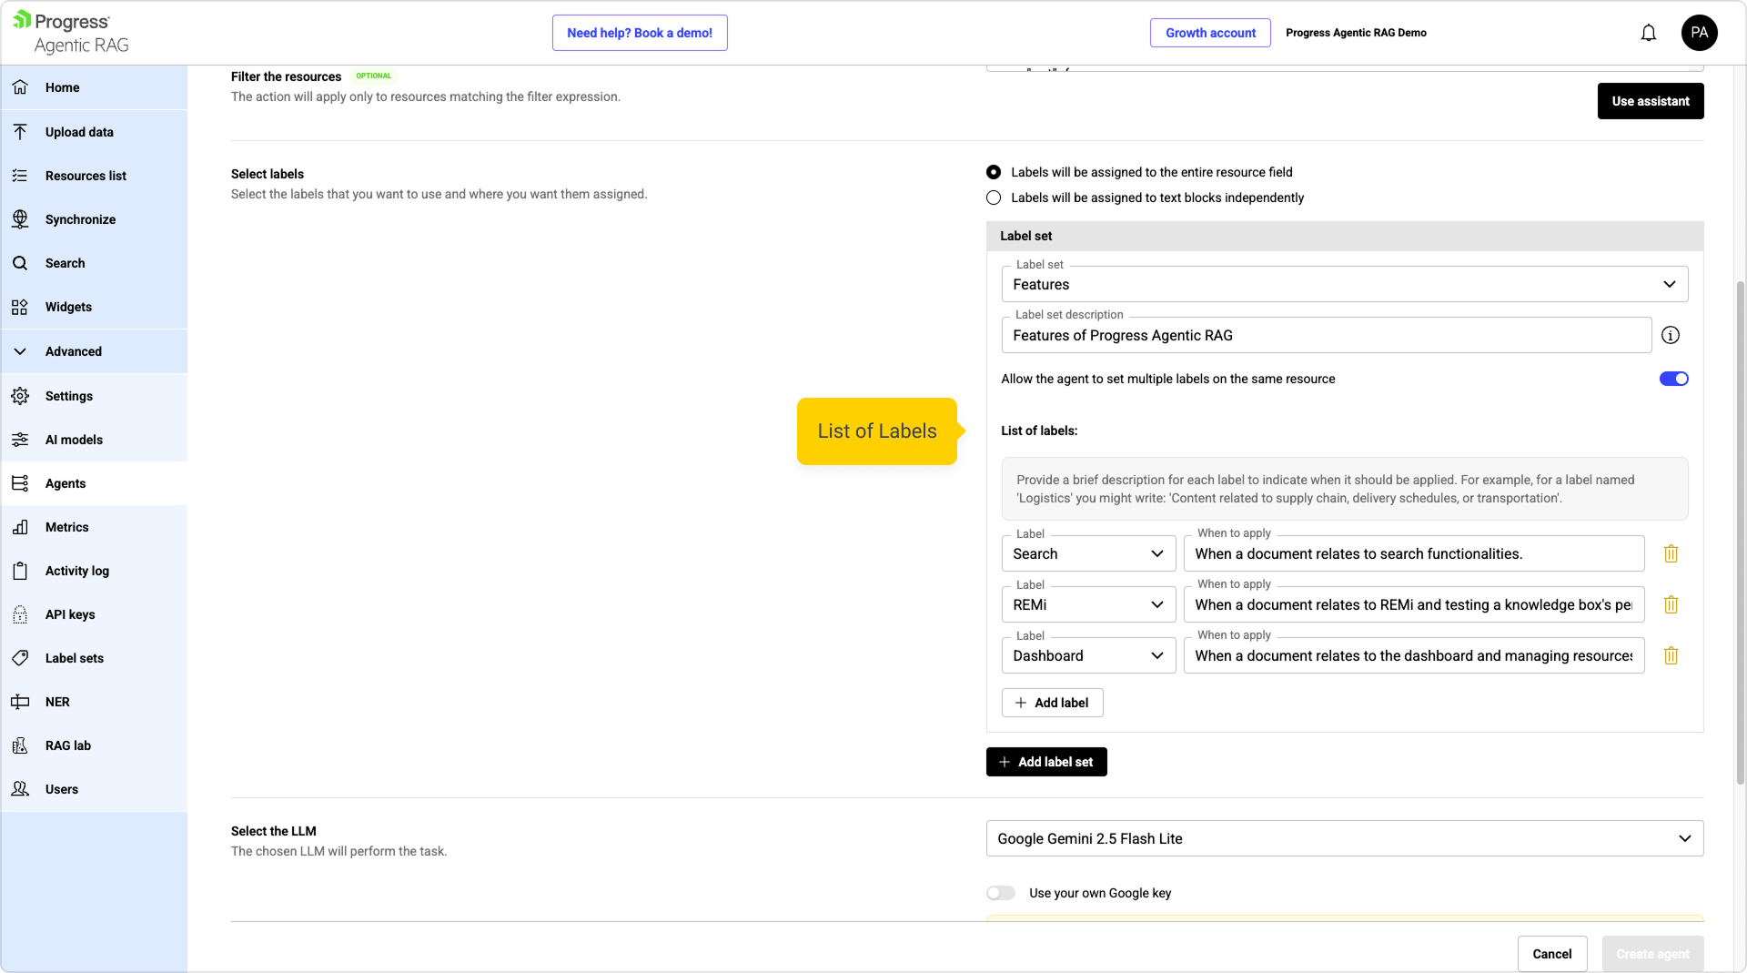Click the notifications bell icon
The image size is (1747, 973).
1648,33
